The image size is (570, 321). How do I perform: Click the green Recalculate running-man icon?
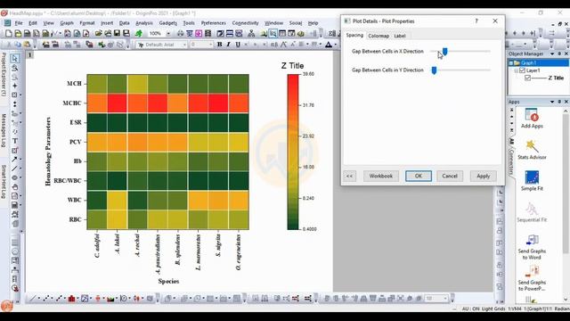139,34
